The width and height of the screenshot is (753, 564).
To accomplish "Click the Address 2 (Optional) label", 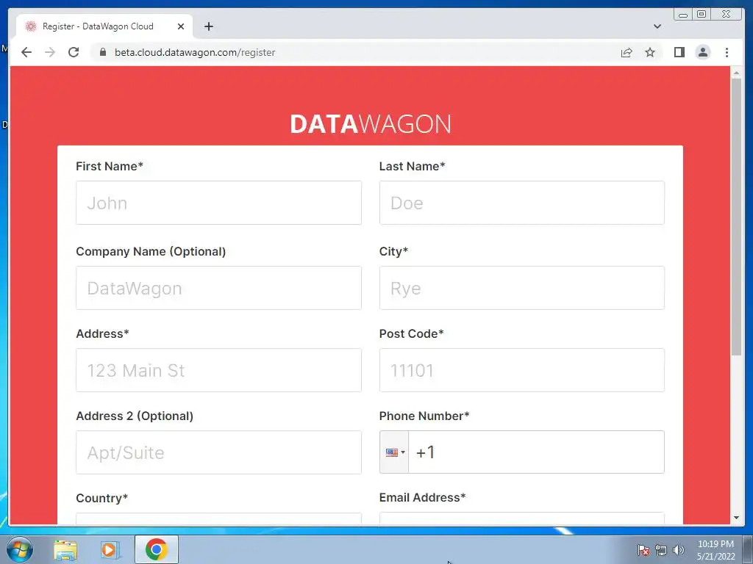I will click(x=135, y=416).
